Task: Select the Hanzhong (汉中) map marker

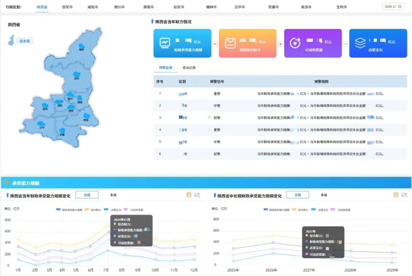Action: pyautogui.click(x=41, y=124)
